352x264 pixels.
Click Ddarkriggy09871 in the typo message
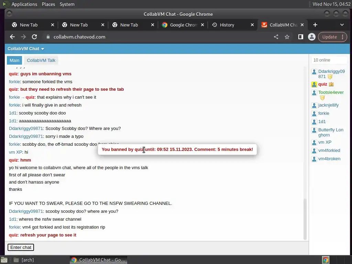coord(26,136)
